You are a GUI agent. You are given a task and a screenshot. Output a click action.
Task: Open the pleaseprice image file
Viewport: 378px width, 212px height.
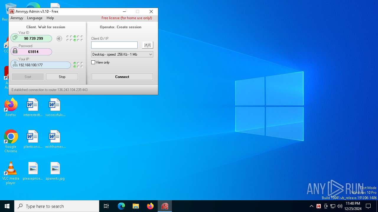(33, 171)
